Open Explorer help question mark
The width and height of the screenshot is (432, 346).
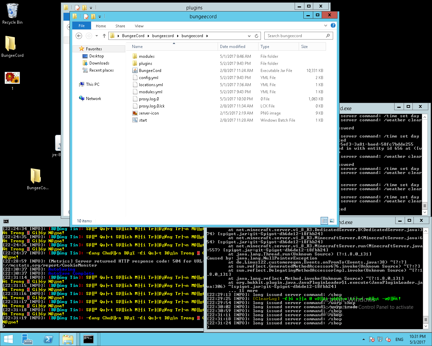click(333, 26)
